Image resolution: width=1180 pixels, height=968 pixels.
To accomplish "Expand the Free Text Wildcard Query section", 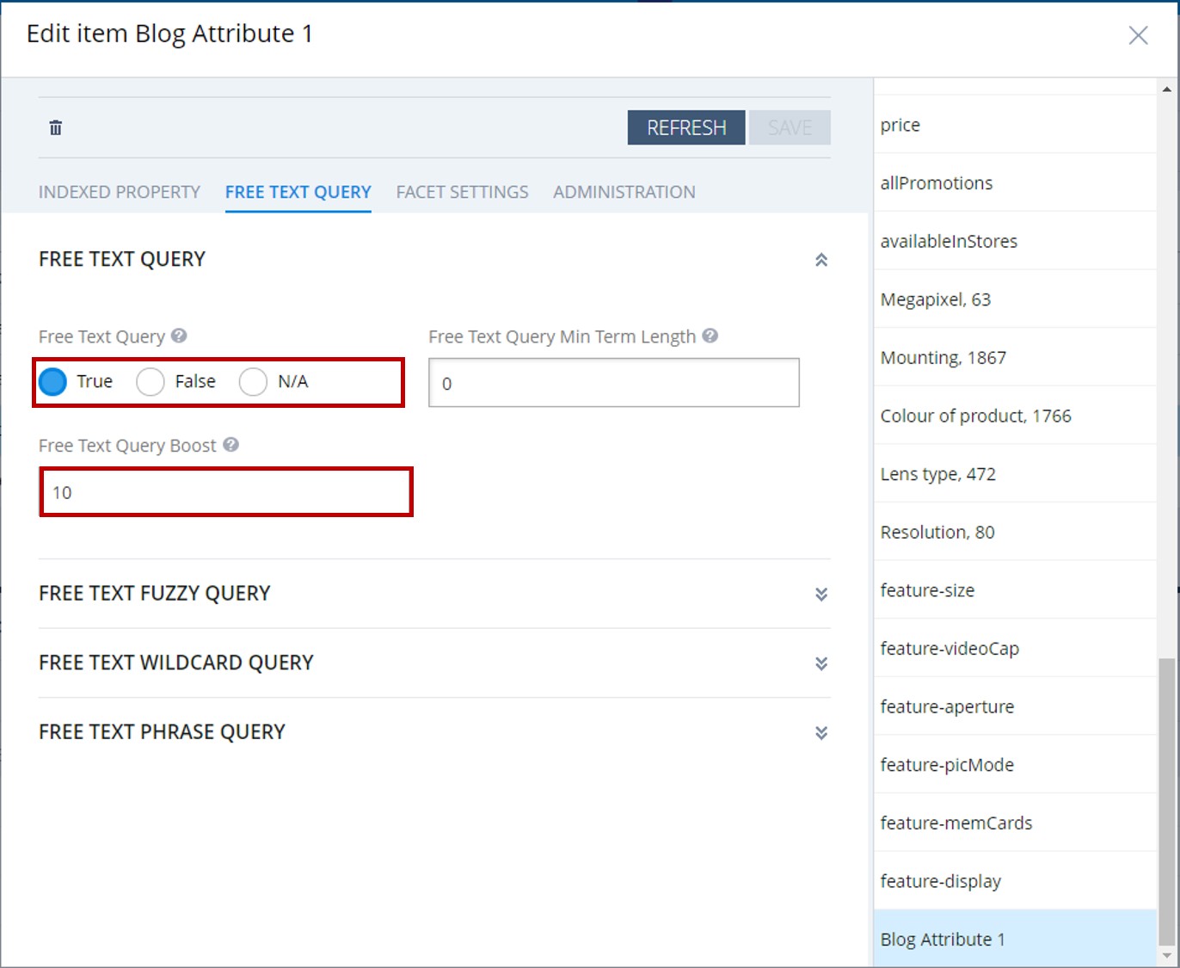I will coord(821,663).
